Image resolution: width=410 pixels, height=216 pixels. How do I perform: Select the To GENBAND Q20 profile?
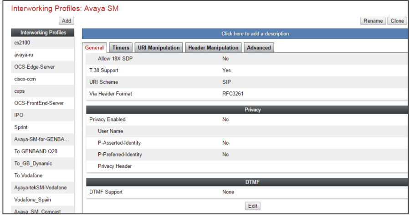pos(43,151)
